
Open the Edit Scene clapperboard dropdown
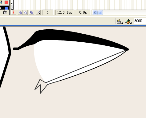[120, 21]
